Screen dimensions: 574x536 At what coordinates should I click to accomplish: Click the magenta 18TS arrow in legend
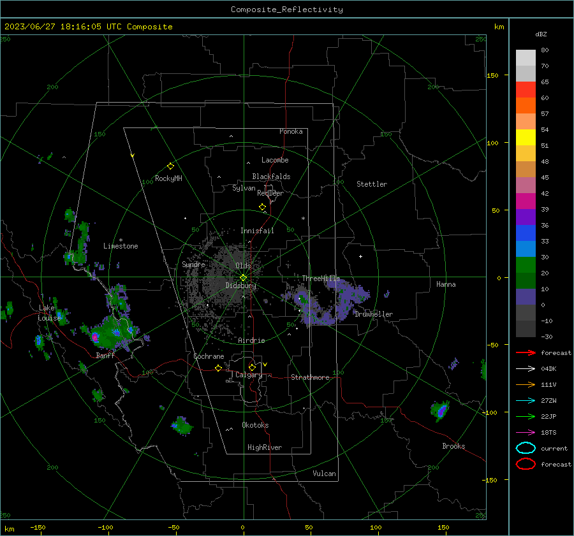[526, 433]
